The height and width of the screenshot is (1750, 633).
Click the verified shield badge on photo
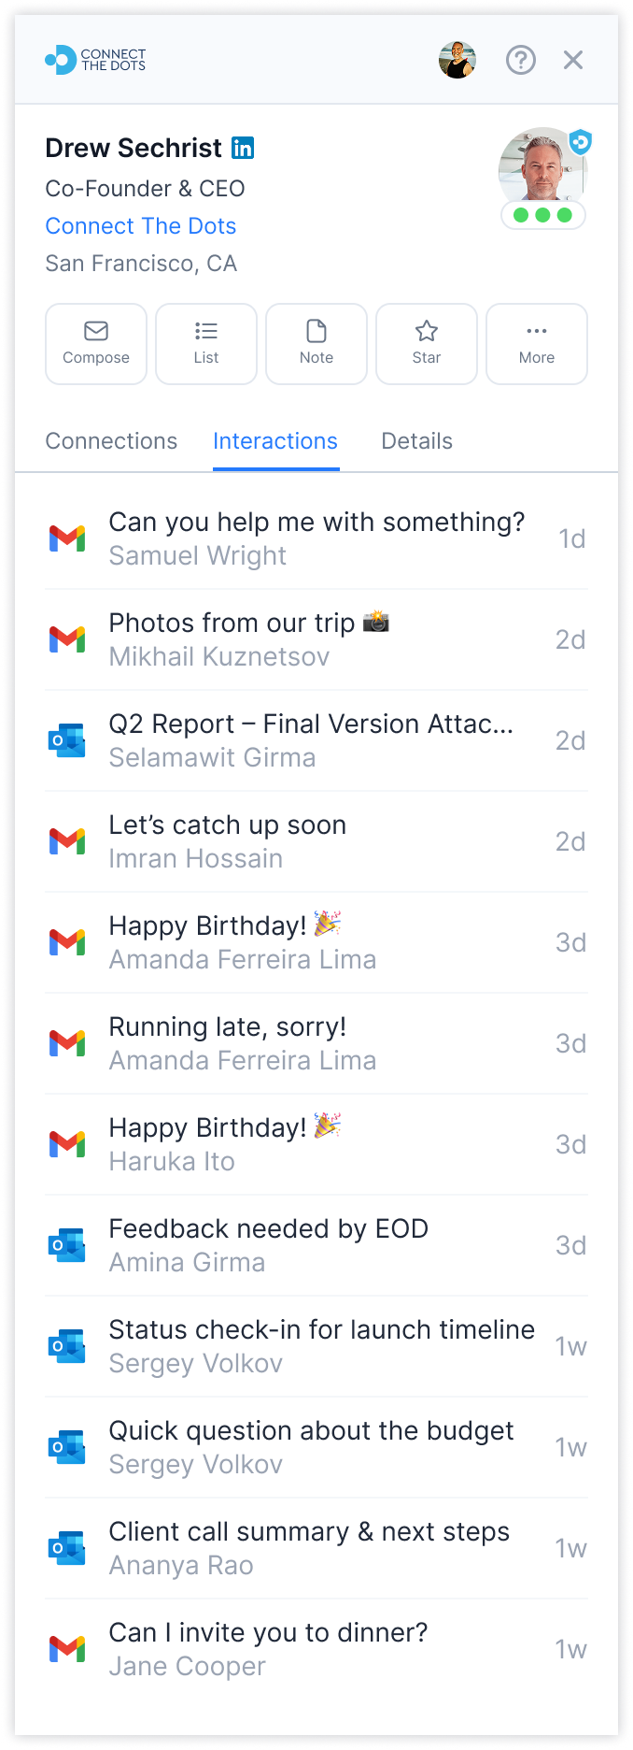coord(580,142)
